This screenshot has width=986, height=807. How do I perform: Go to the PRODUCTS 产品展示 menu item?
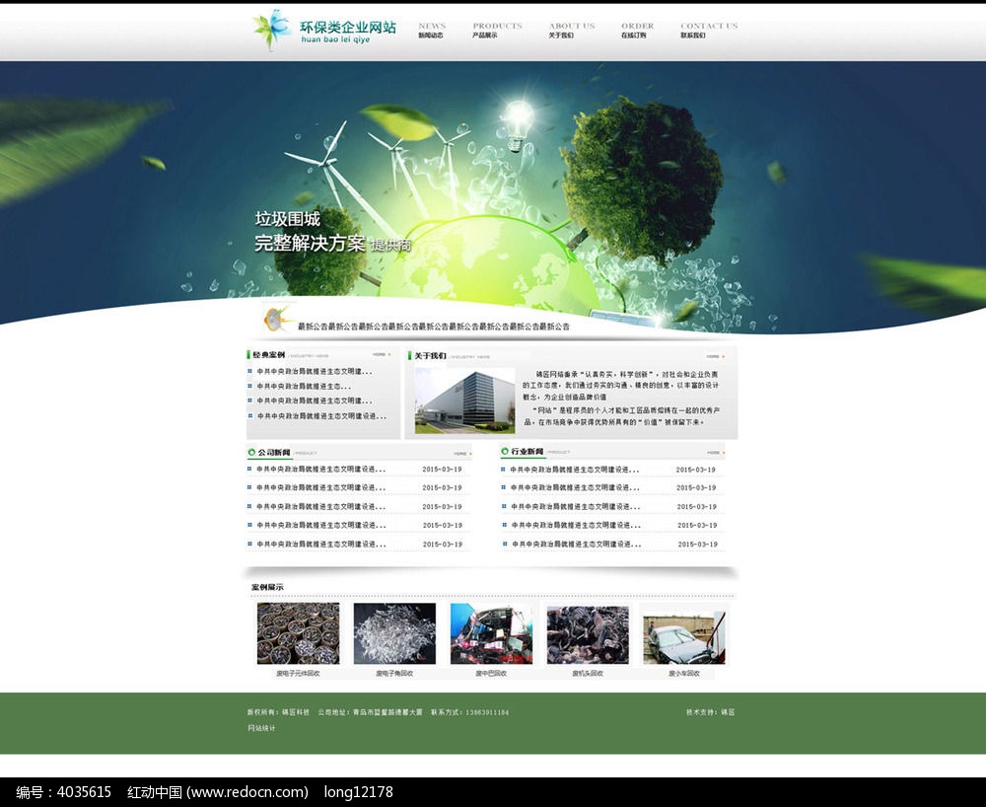point(497,31)
